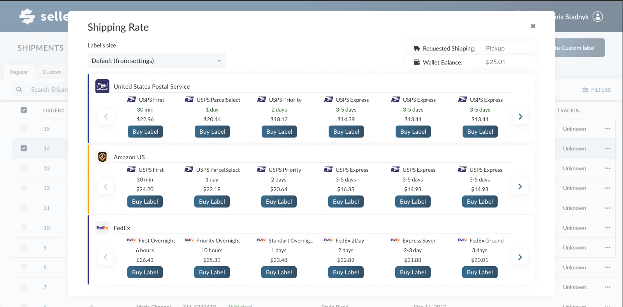Click the Amazon US carrier logo
The width and height of the screenshot is (623, 307).
point(102,157)
